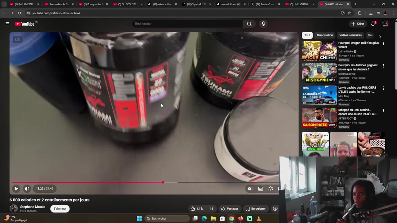Screen dimensions: 397x223
Task: Click in the YouTube Rechercher search field
Action: pyautogui.click(x=187, y=24)
